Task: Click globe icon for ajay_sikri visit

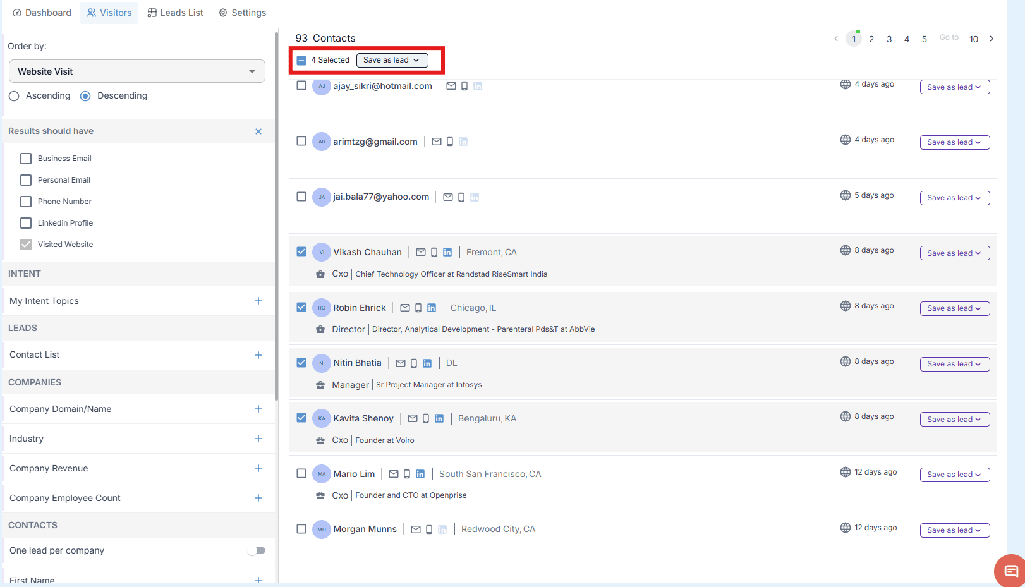Action: click(x=845, y=84)
